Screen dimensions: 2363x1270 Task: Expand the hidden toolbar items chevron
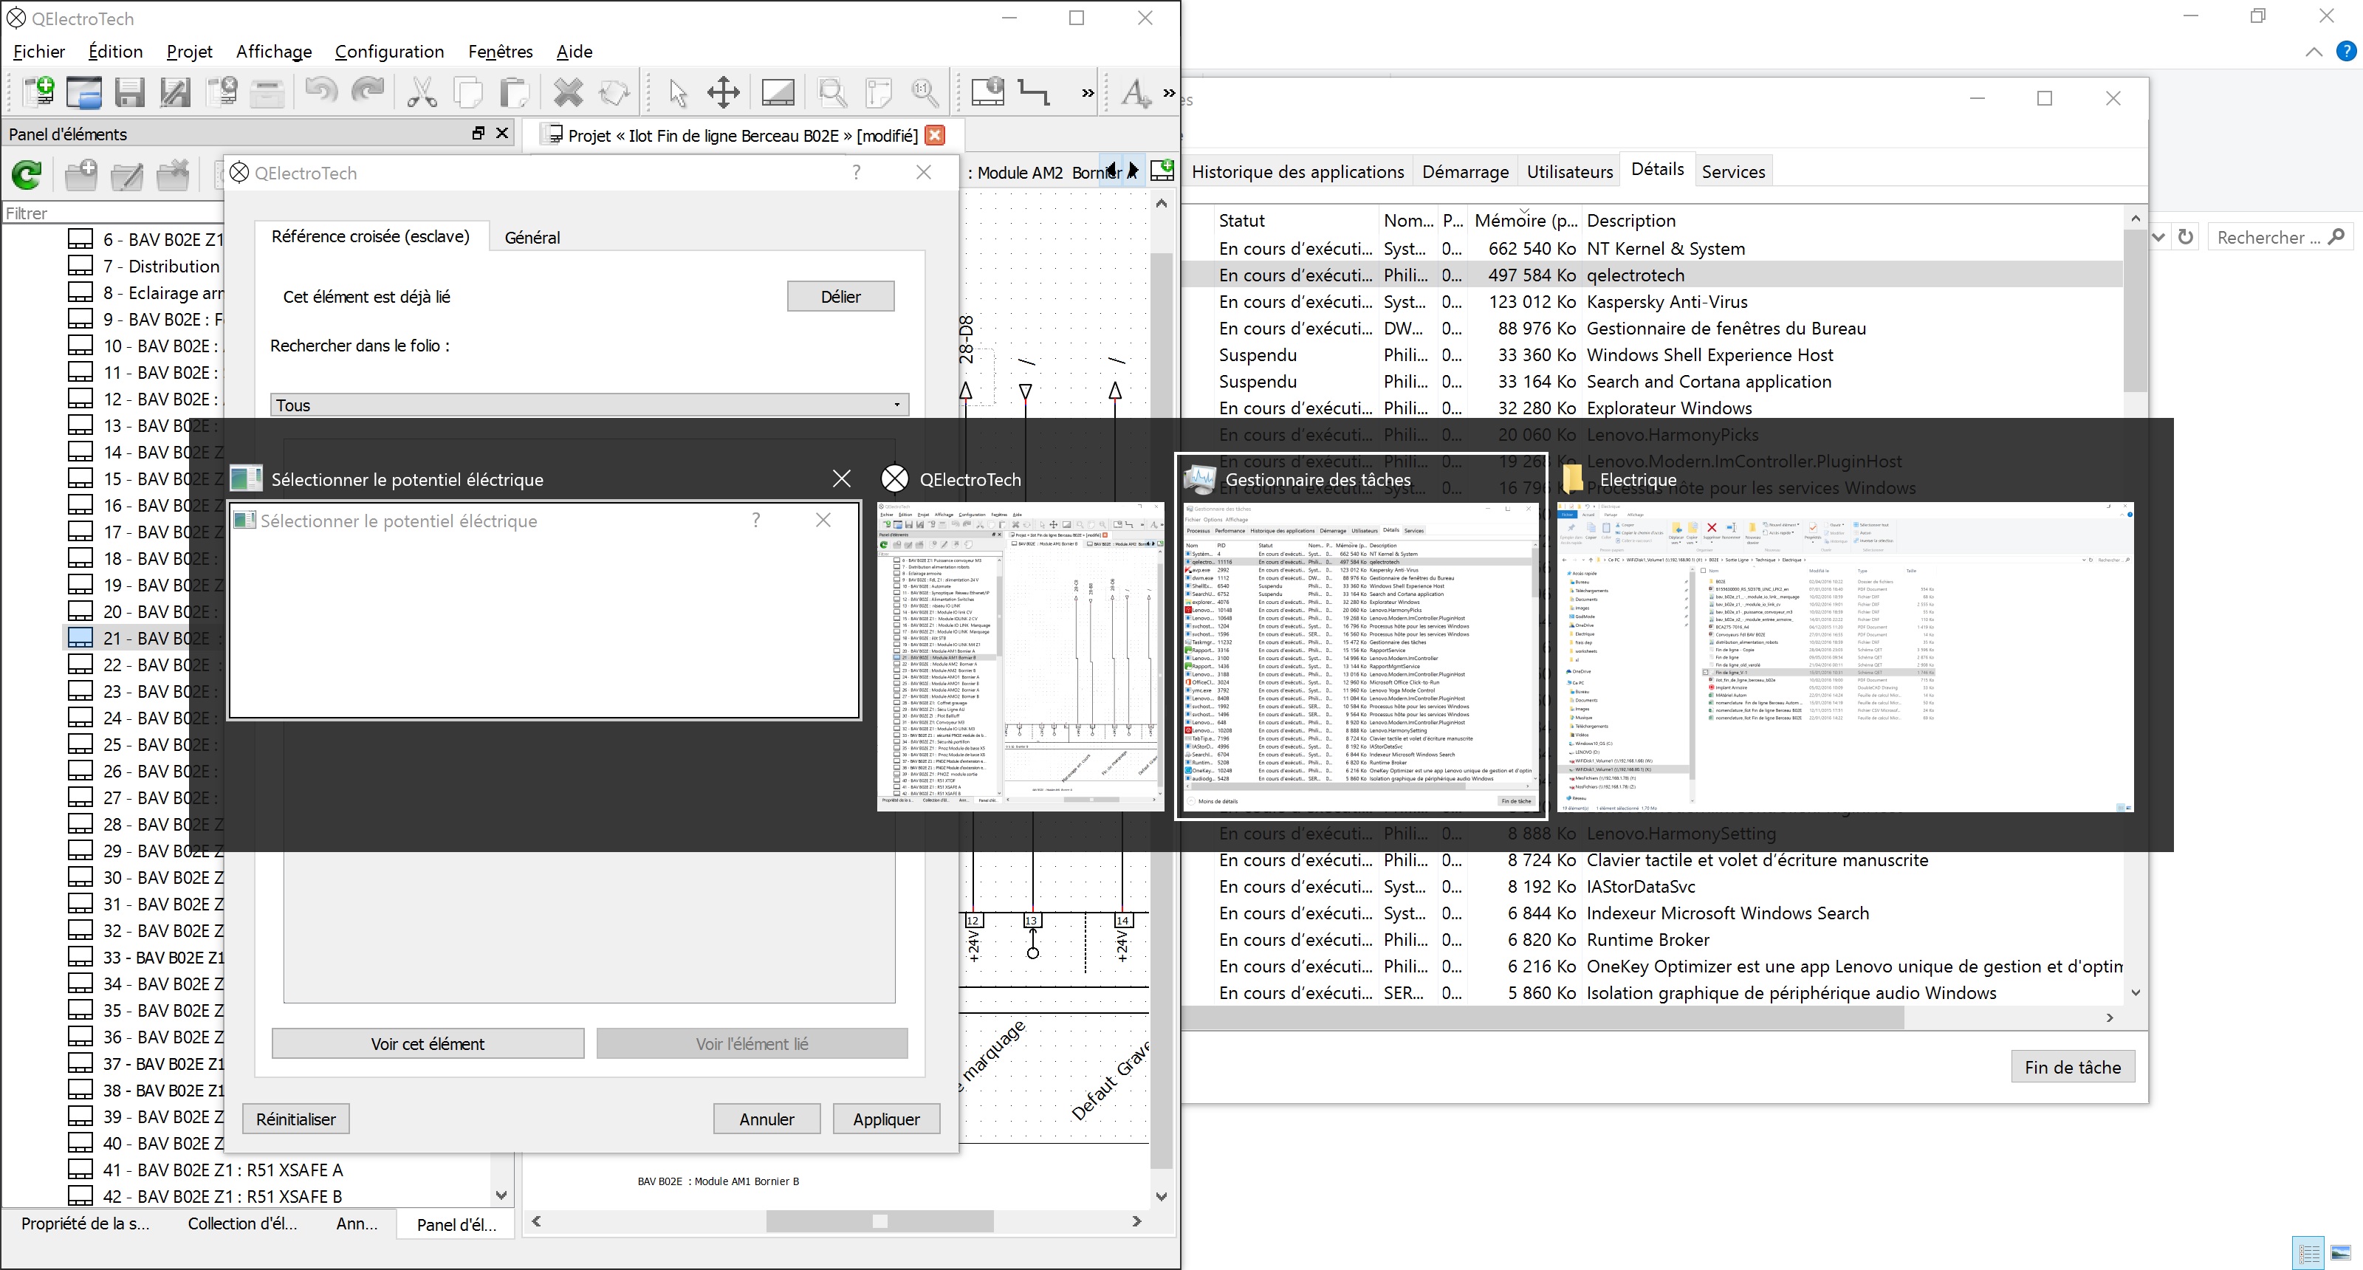click(1087, 92)
